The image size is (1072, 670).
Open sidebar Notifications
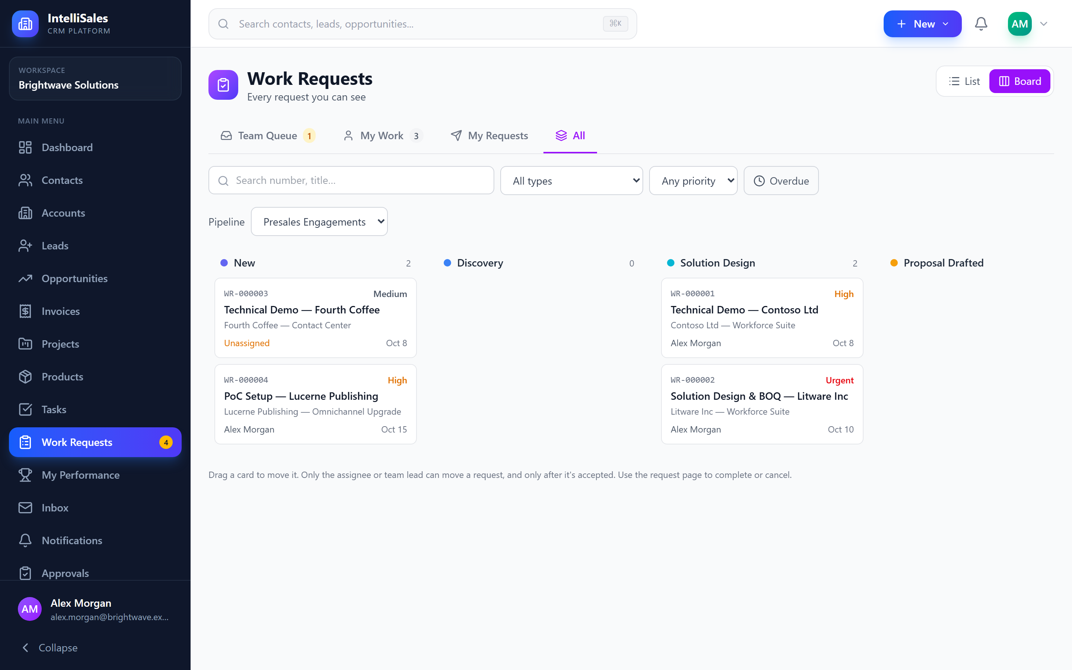pyautogui.click(x=95, y=540)
